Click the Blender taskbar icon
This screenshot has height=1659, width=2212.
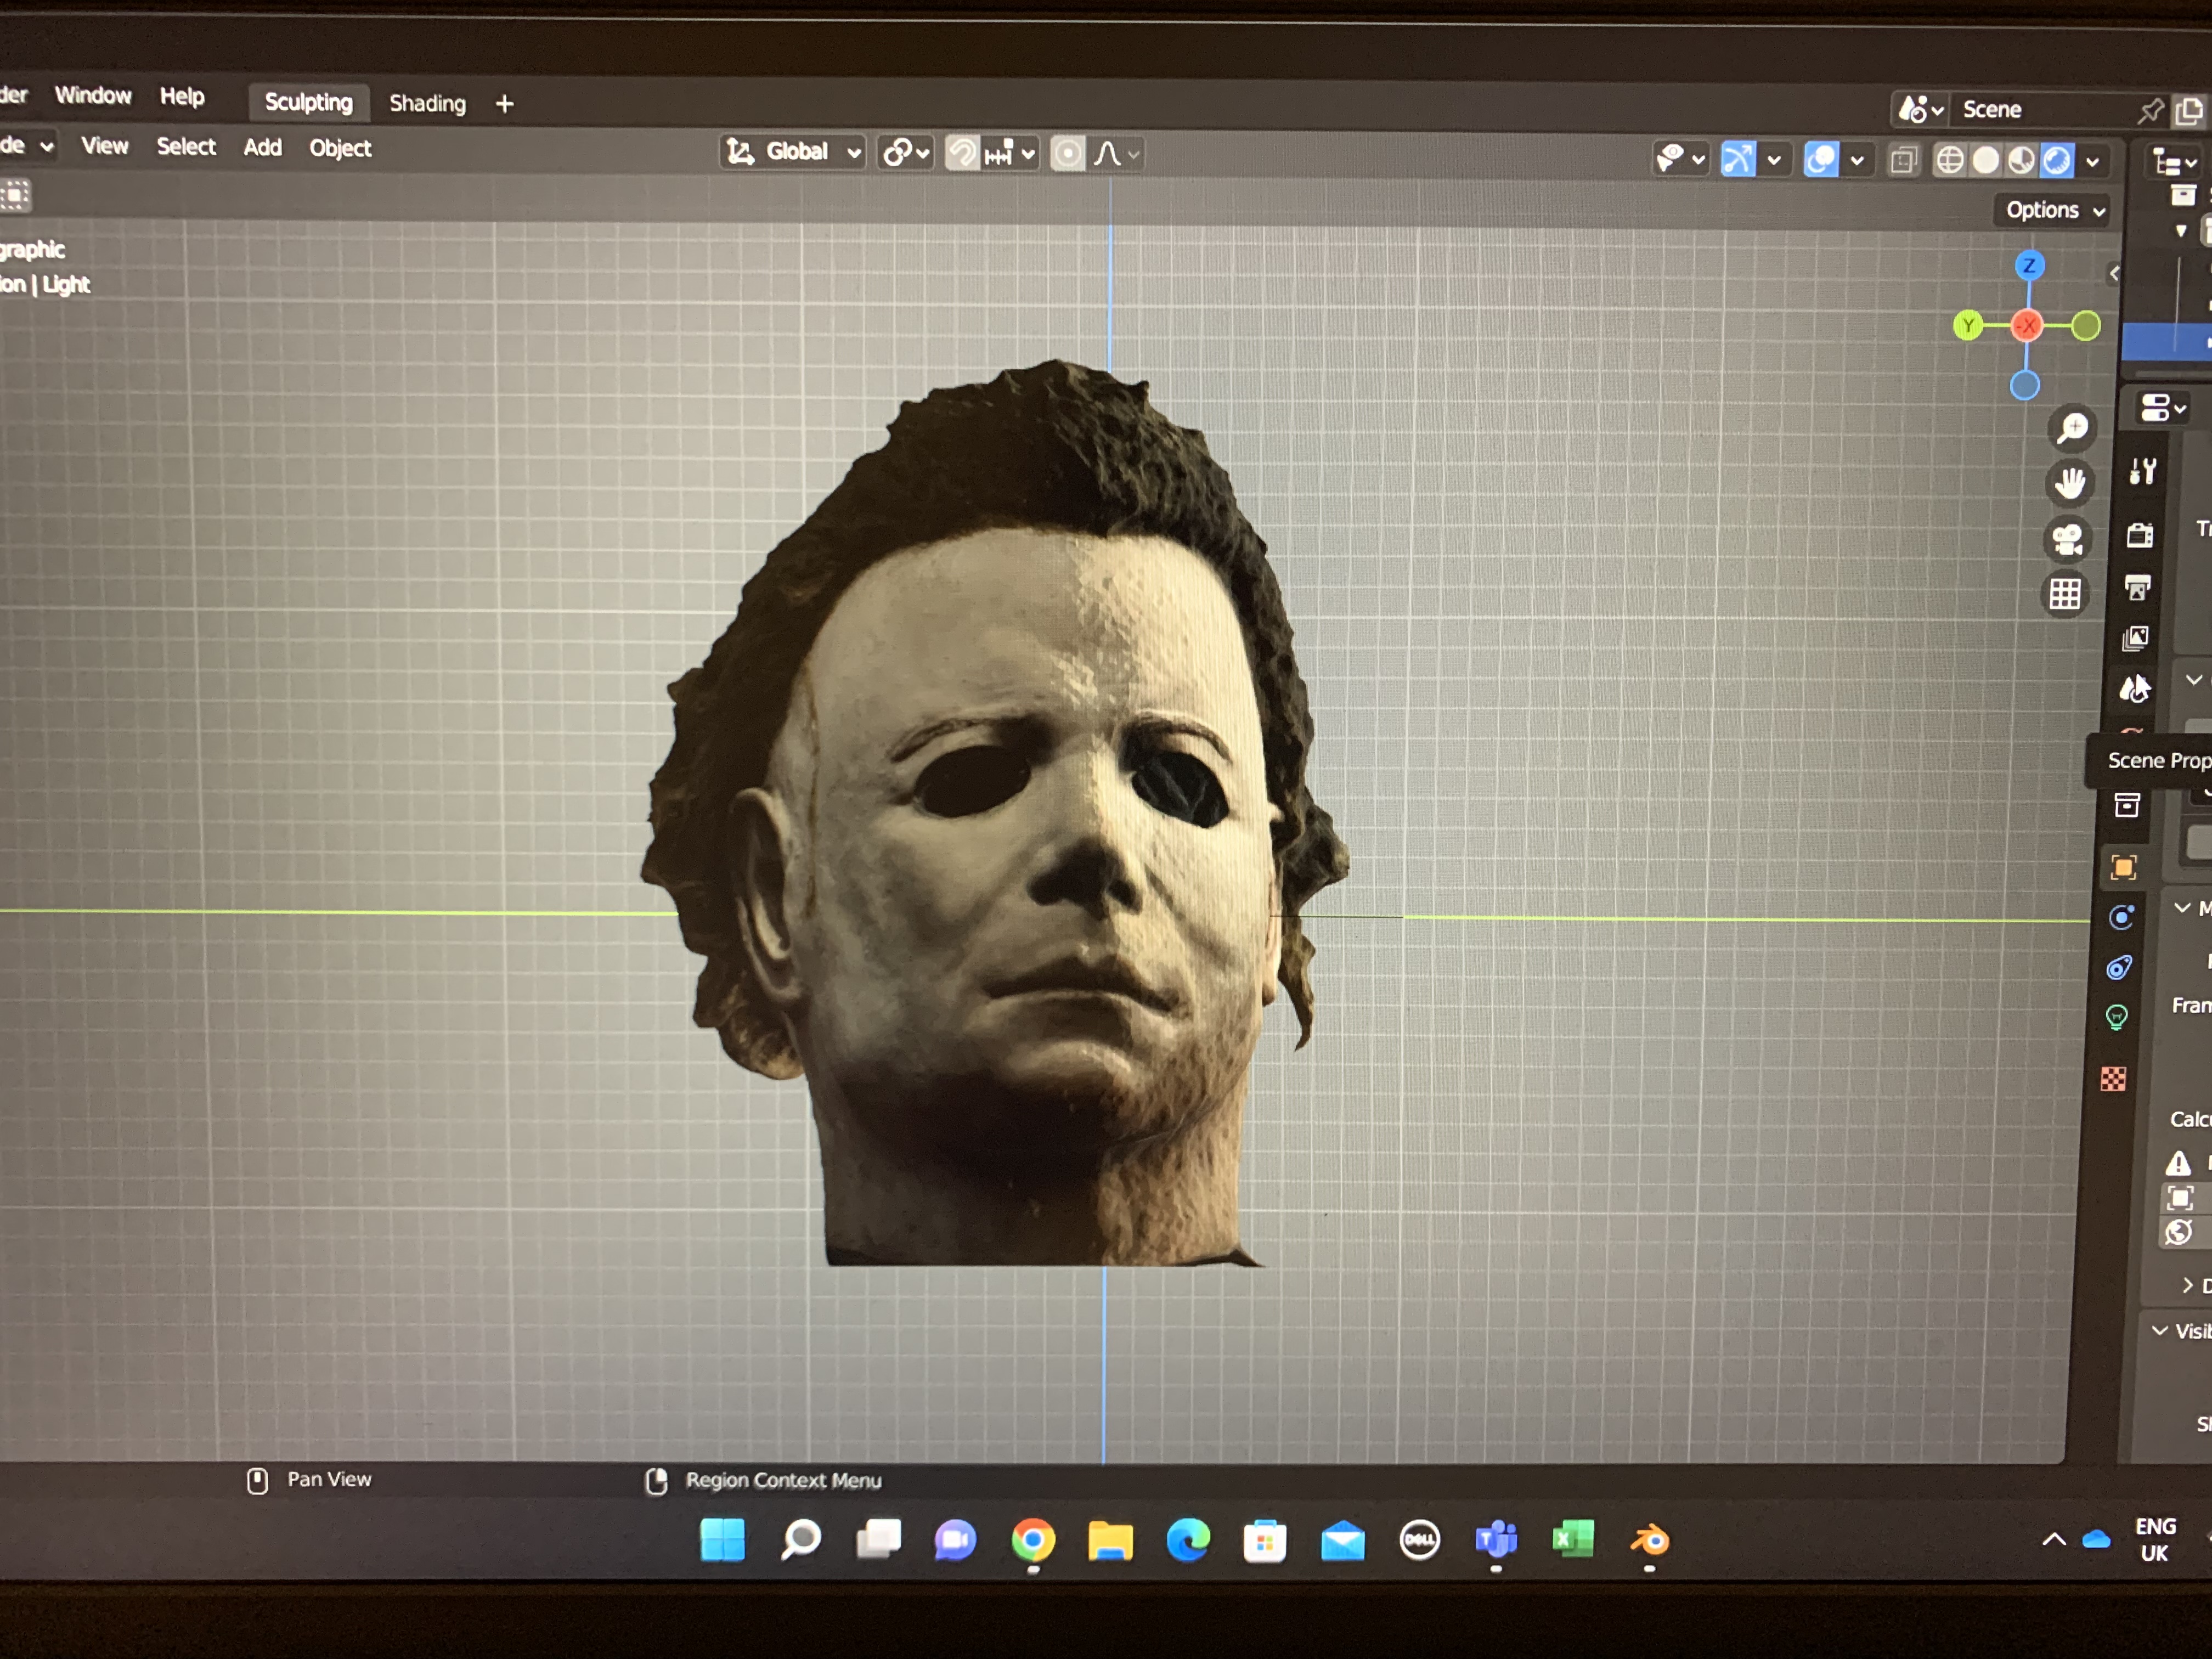click(1650, 1541)
